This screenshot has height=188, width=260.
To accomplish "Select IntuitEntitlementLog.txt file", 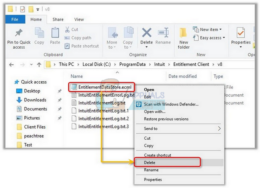I will 98,103.
